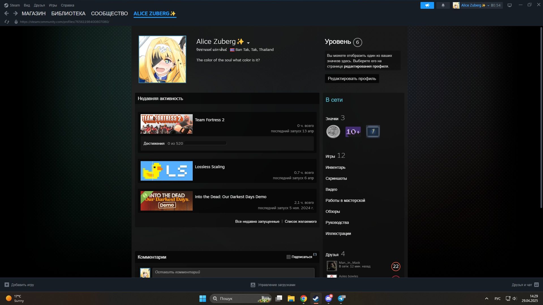This screenshot has width=543, height=305.
Task: Click Редактировать профиль button
Action: (352, 79)
